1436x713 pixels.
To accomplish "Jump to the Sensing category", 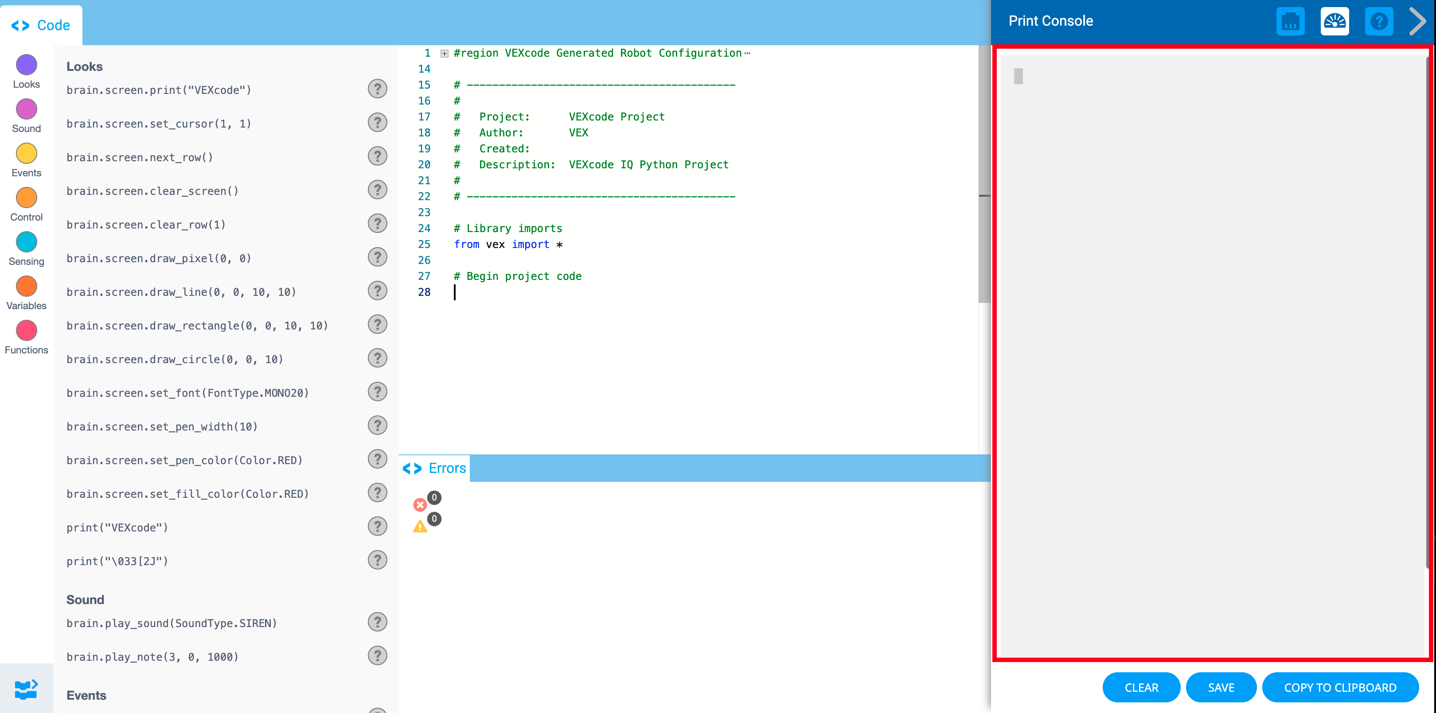I will click(26, 242).
